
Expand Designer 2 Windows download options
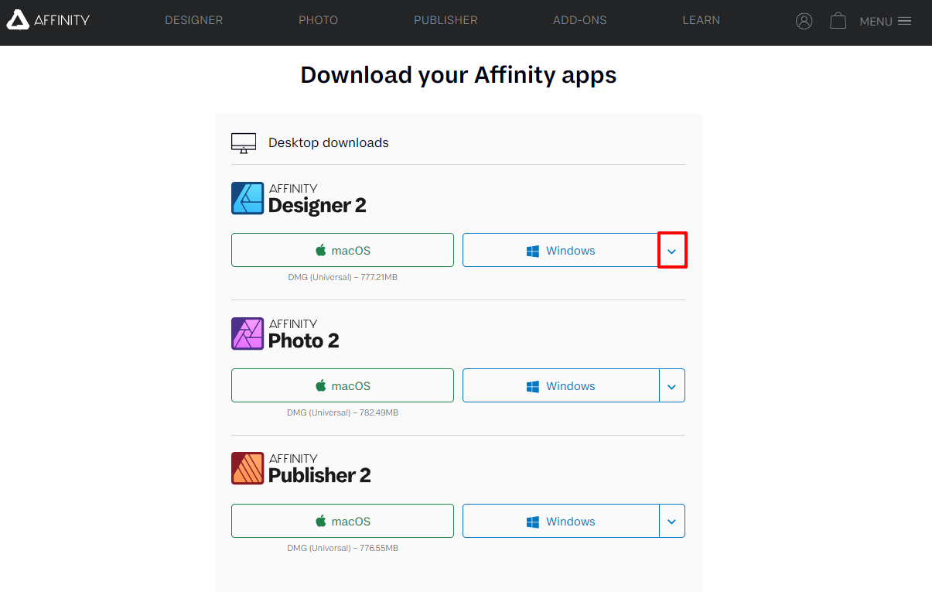click(x=671, y=251)
